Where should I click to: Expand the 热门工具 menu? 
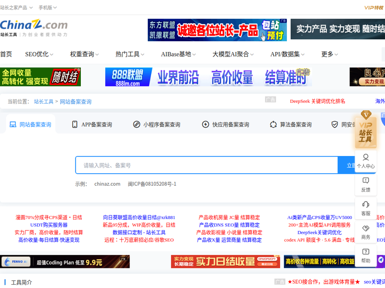tap(130, 54)
